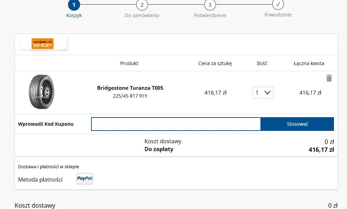
Task: Go to step 1 Koszyk
Action: tap(74, 9)
